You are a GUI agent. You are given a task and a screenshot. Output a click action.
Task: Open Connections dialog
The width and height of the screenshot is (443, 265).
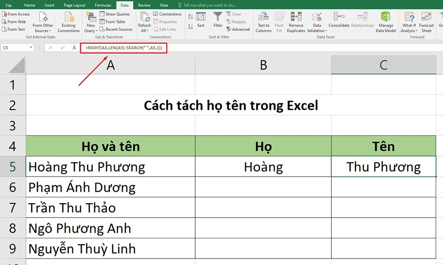tap(167, 14)
